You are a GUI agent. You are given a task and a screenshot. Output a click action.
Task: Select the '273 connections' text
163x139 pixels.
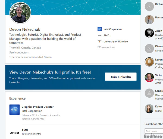106,47
